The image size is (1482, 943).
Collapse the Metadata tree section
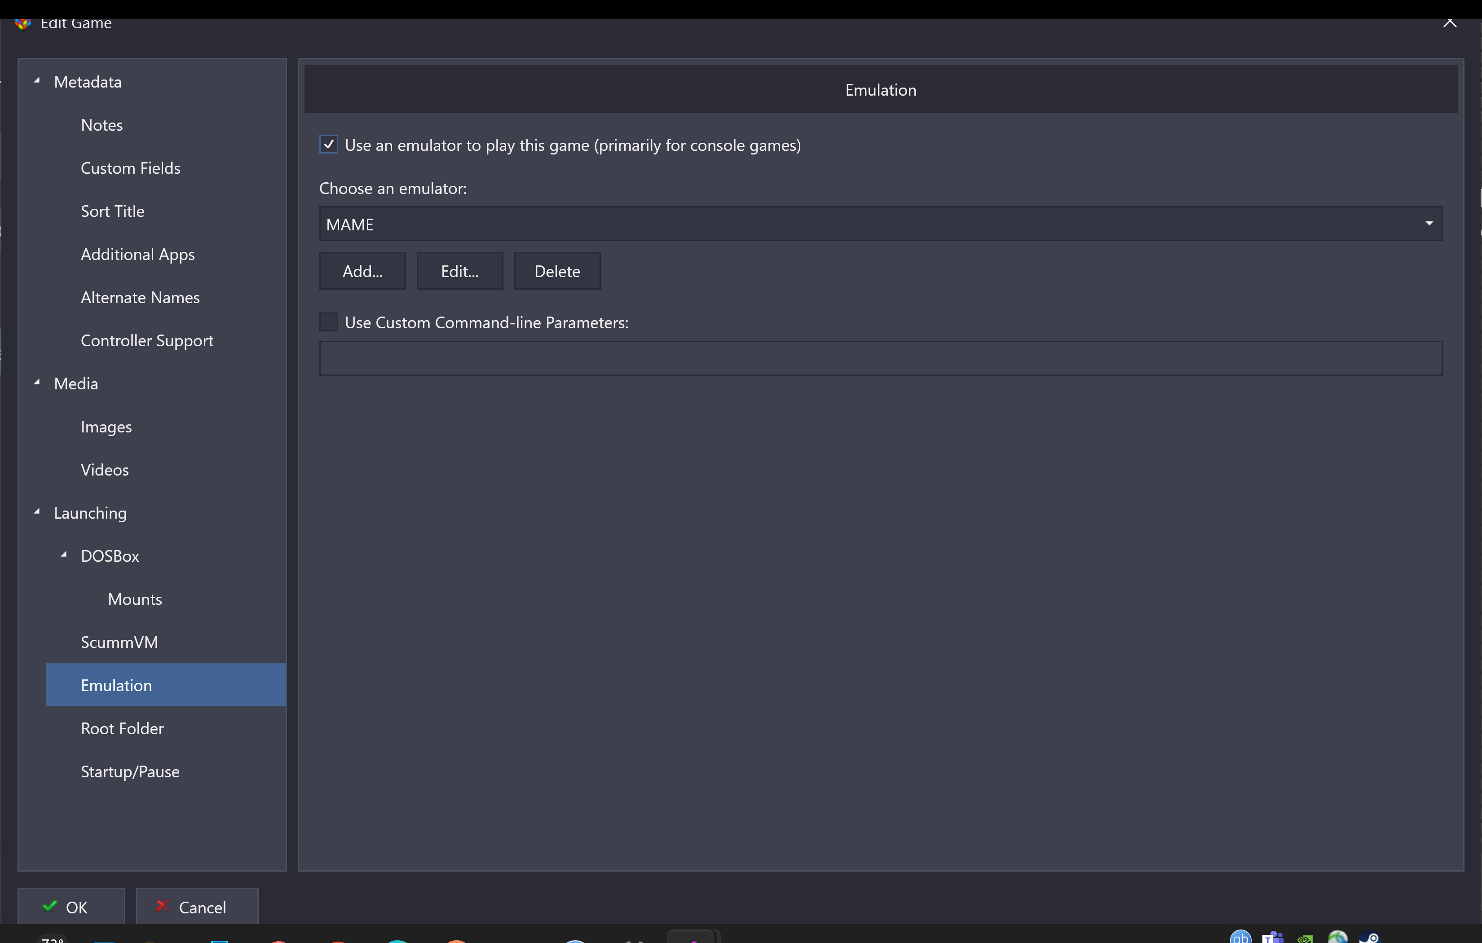click(37, 81)
